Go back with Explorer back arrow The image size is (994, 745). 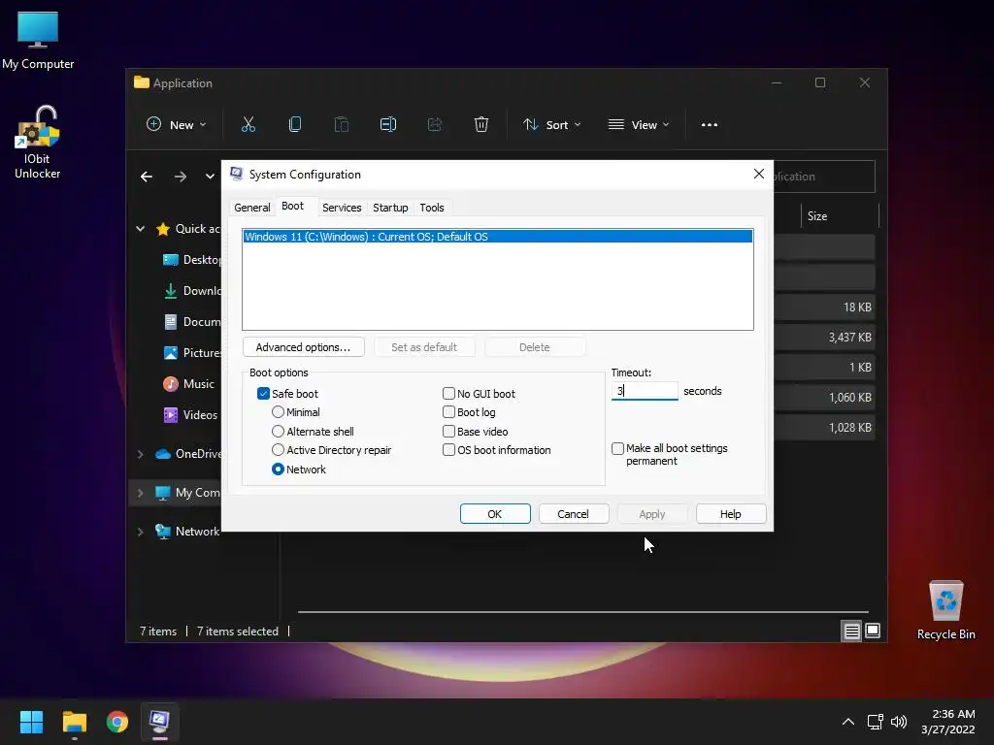click(147, 177)
